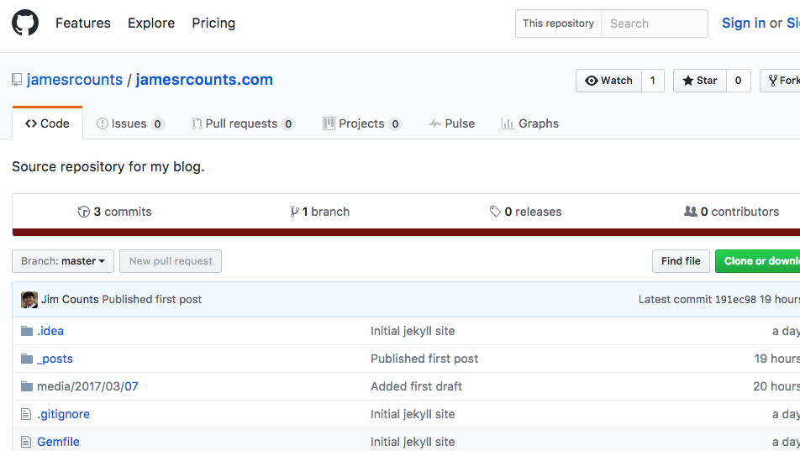800x451 pixels.
Task: Open Explore in the top navigation
Action: [151, 23]
